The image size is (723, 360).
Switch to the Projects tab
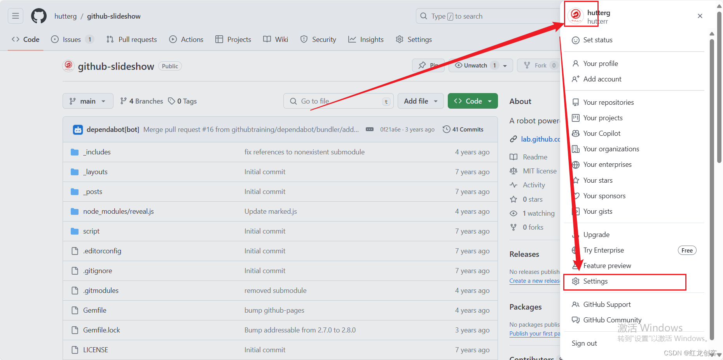[233, 40]
